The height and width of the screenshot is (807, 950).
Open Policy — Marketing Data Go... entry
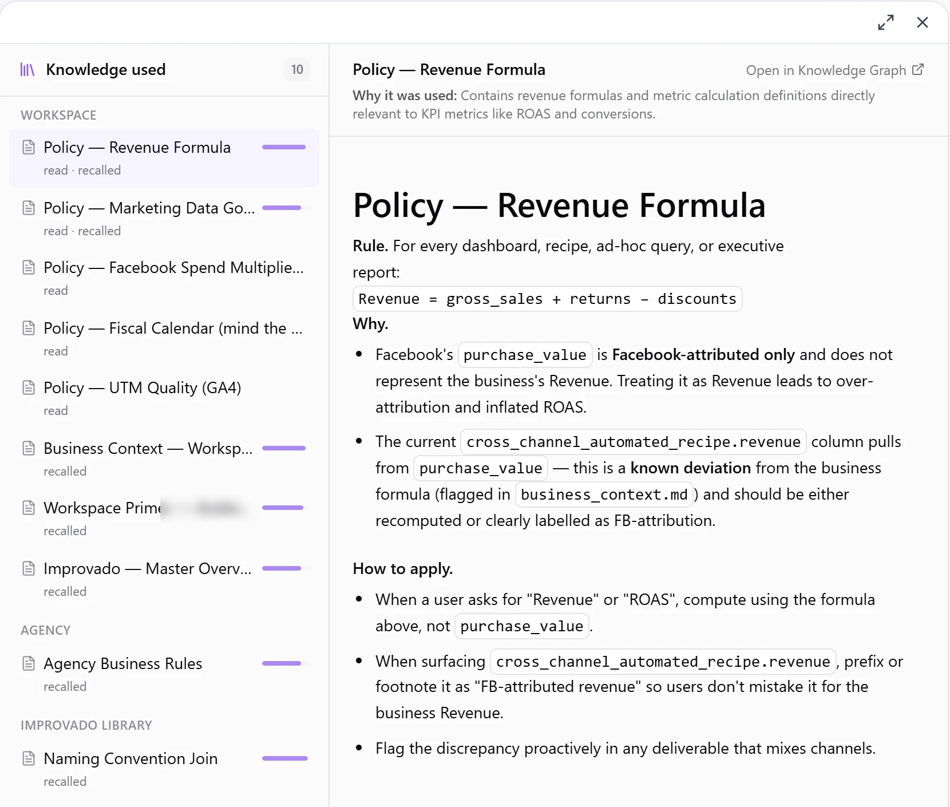click(x=164, y=219)
